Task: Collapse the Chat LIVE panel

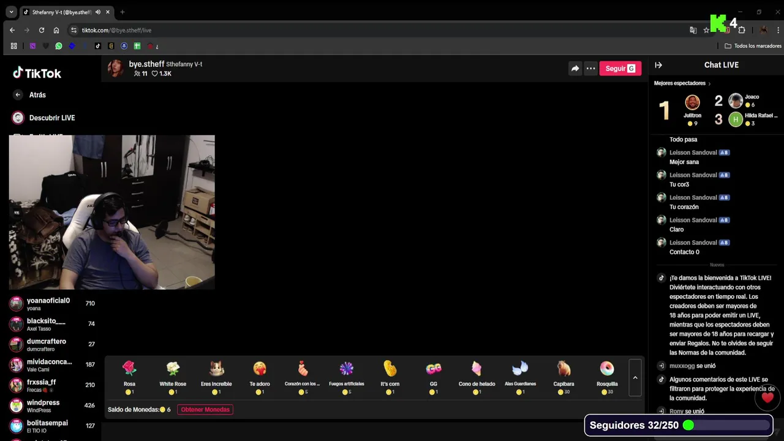Action: click(658, 65)
